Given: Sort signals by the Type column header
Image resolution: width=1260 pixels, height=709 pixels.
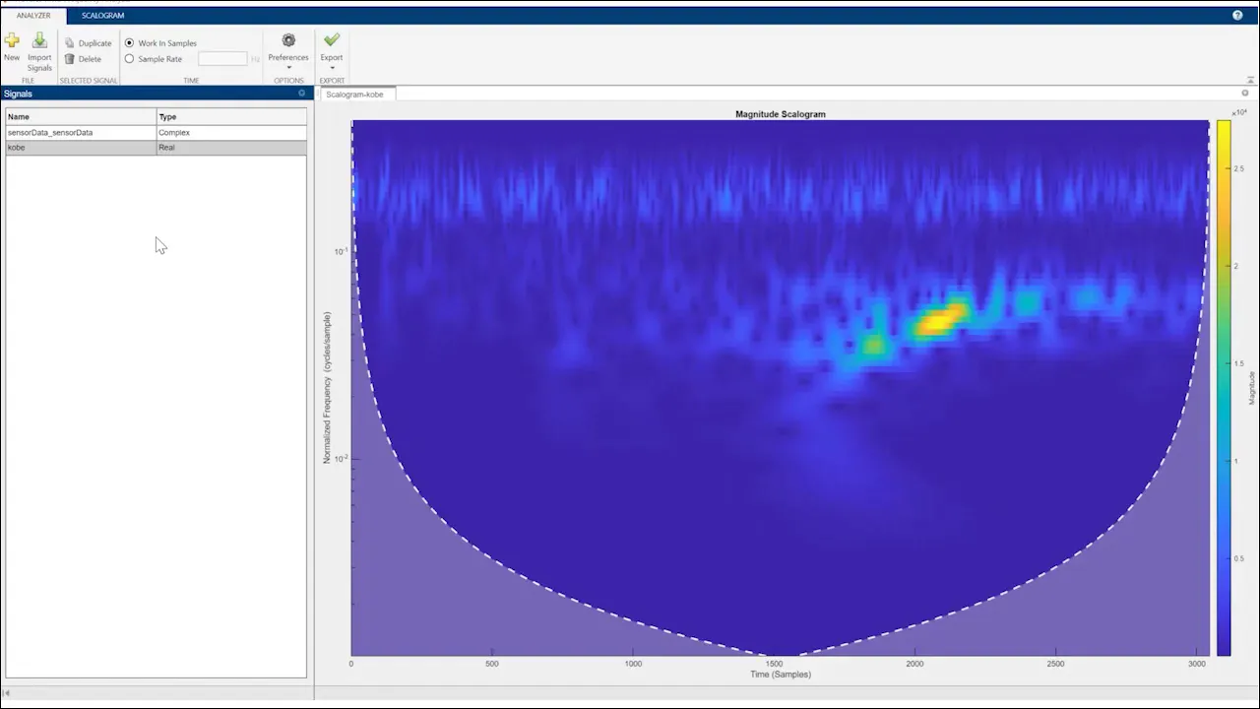Looking at the screenshot, I should (x=230, y=117).
